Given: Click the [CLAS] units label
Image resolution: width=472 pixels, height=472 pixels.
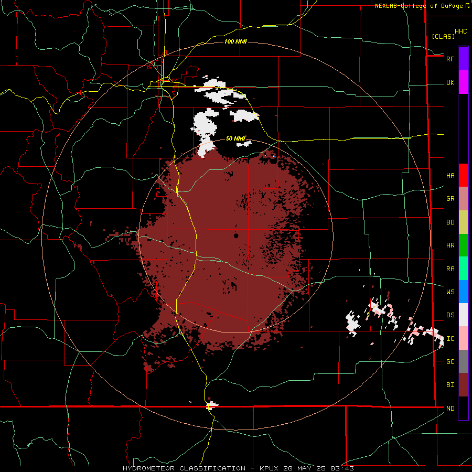Looking at the screenshot, I should [x=443, y=36].
